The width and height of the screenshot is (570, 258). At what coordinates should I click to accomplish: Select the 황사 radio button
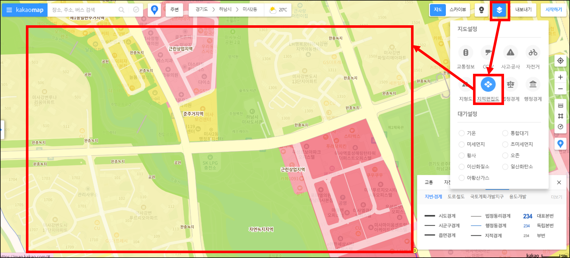click(462, 156)
